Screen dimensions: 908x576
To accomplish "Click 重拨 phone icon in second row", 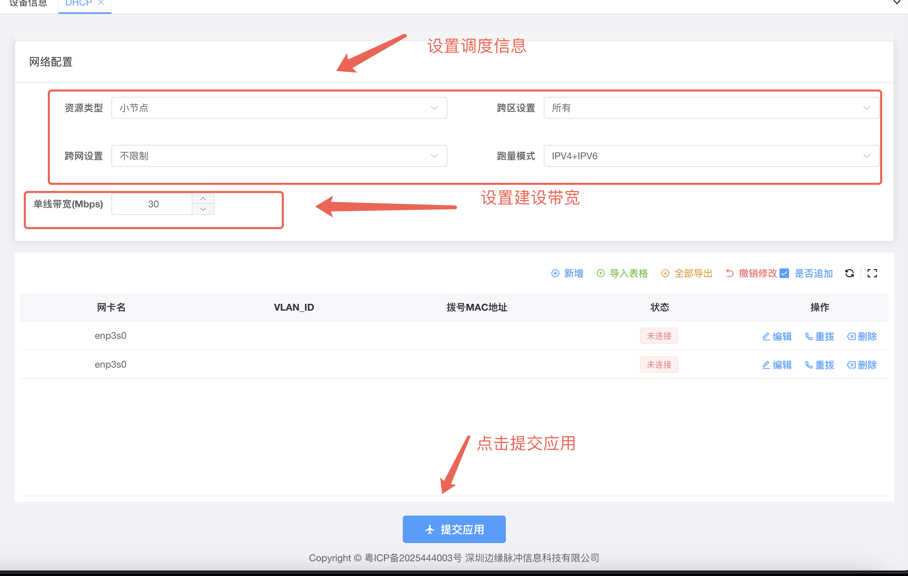I will tap(808, 365).
